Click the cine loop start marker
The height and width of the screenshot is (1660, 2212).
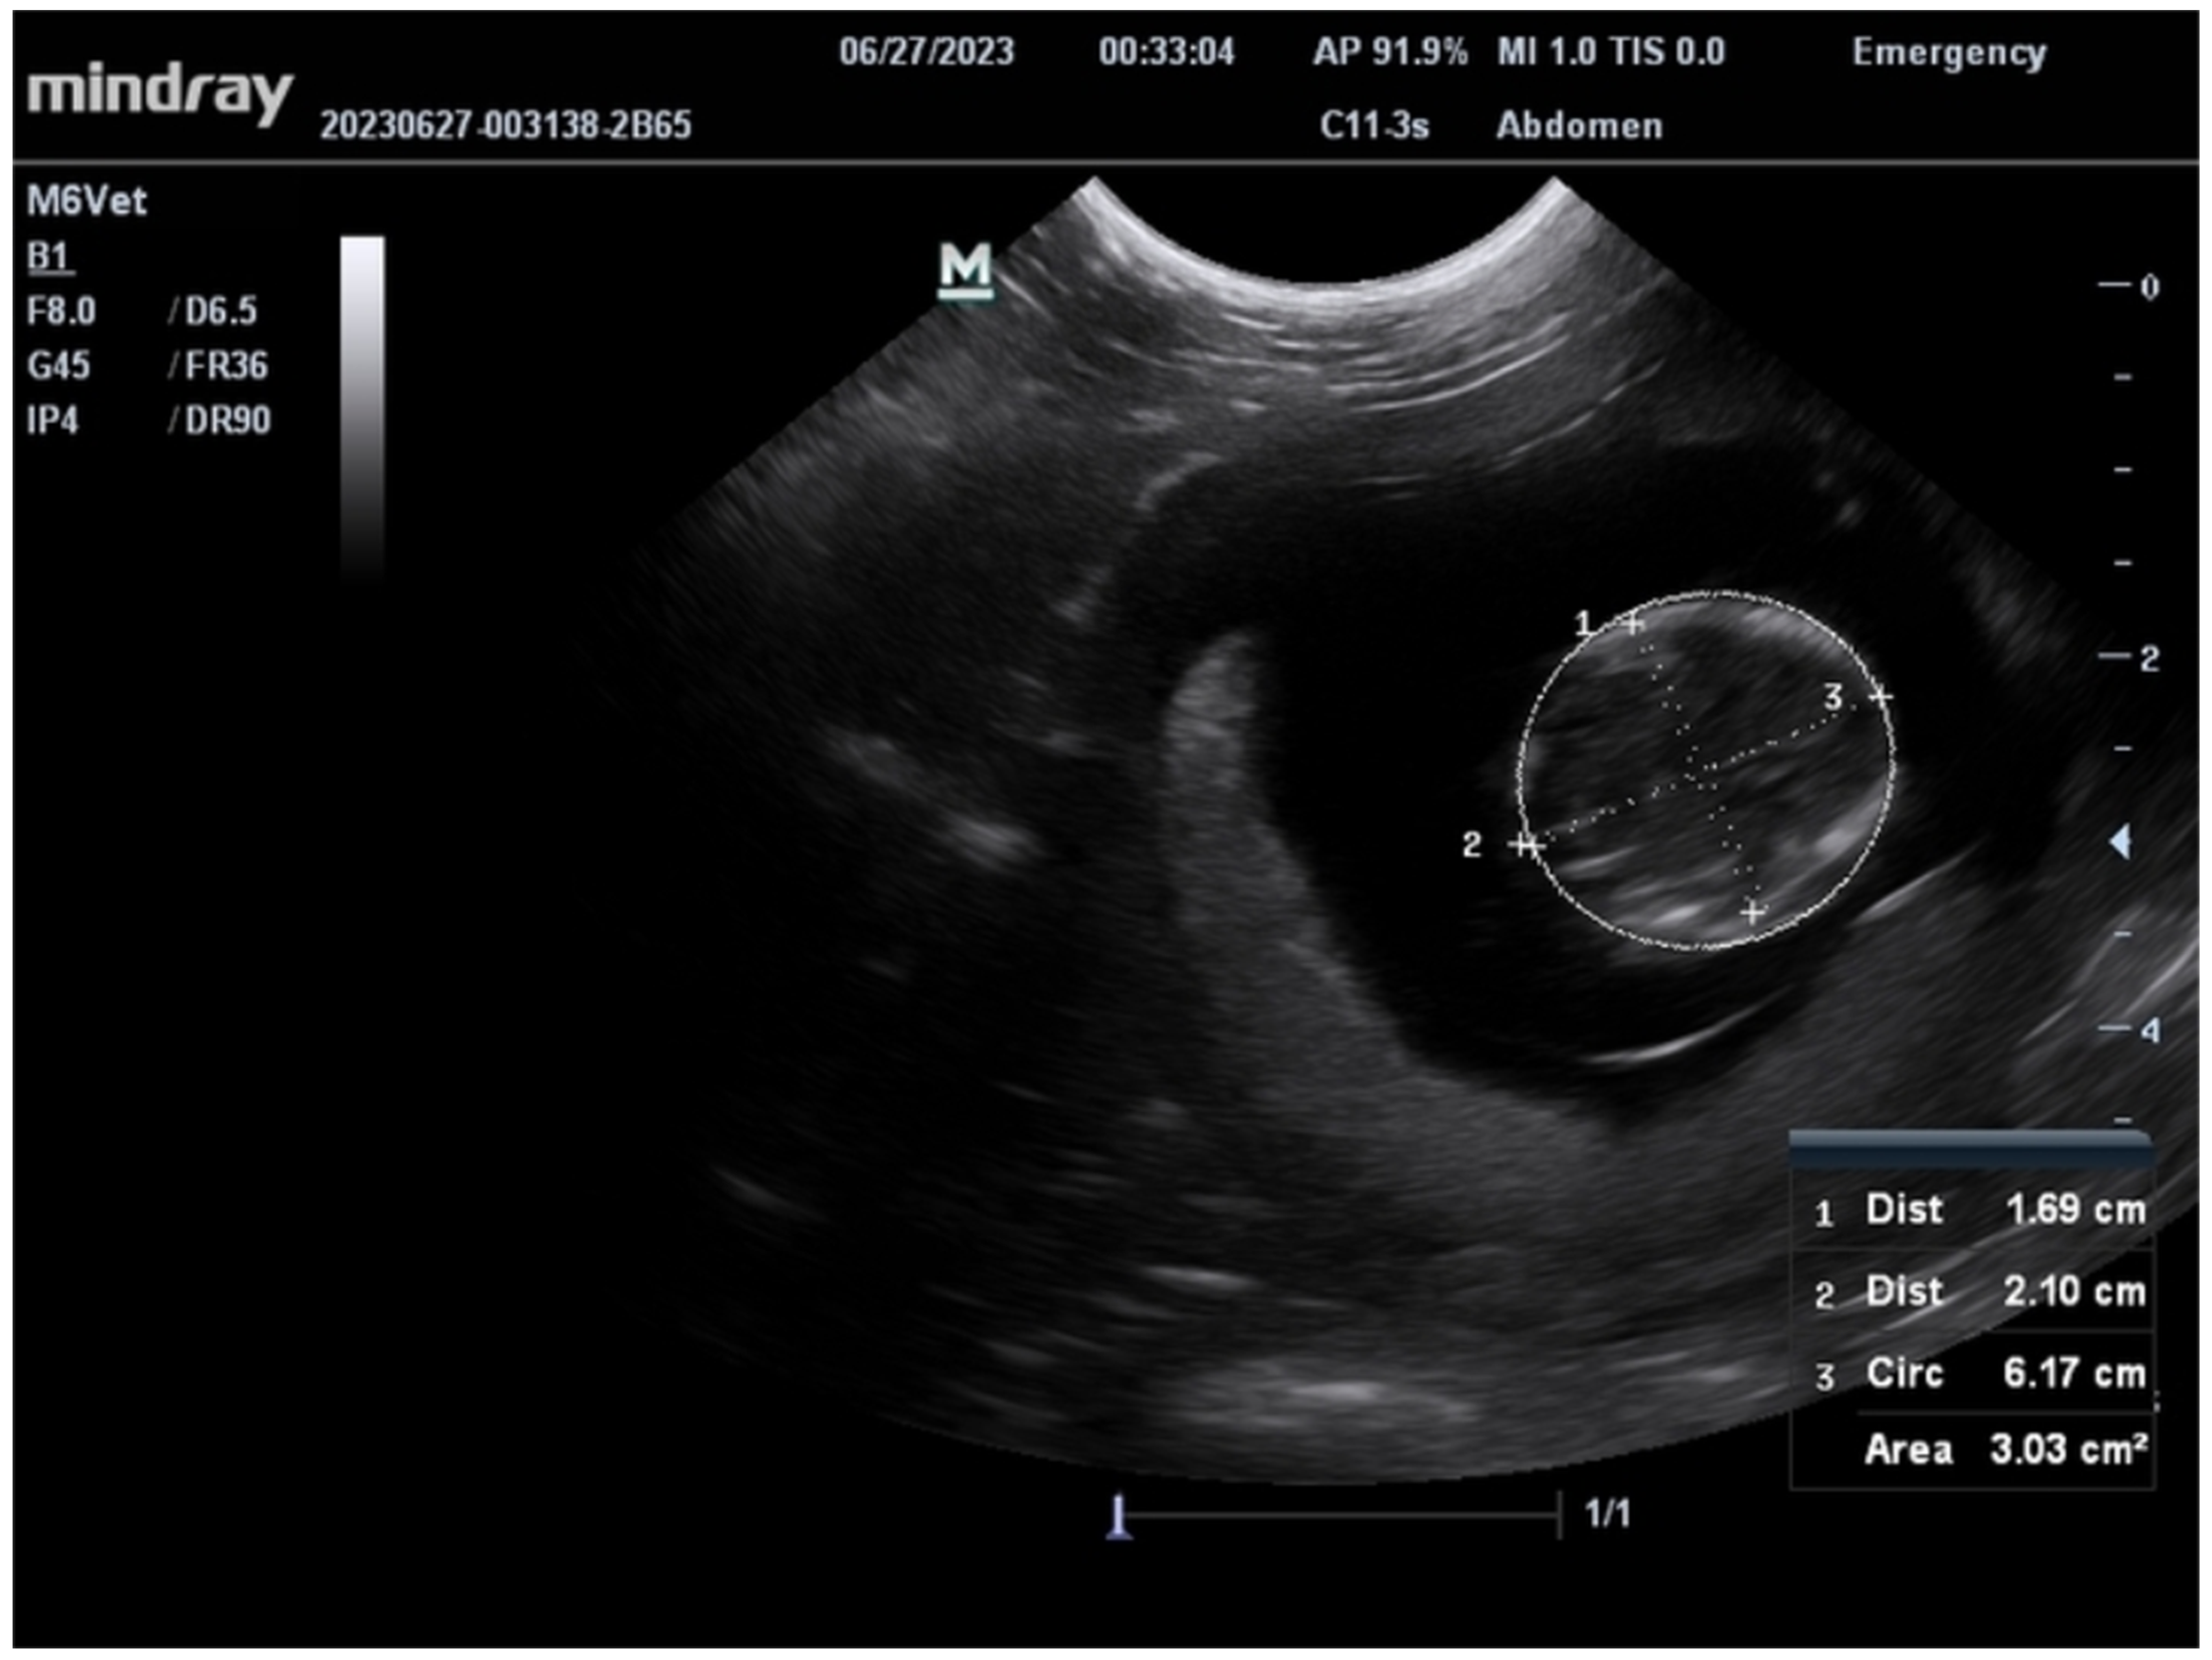point(1119,1517)
